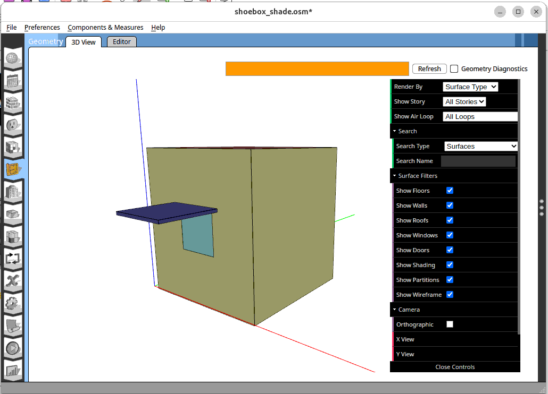Open the Show Story dropdown
Screen dimensions: 548x394
[464, 101]
